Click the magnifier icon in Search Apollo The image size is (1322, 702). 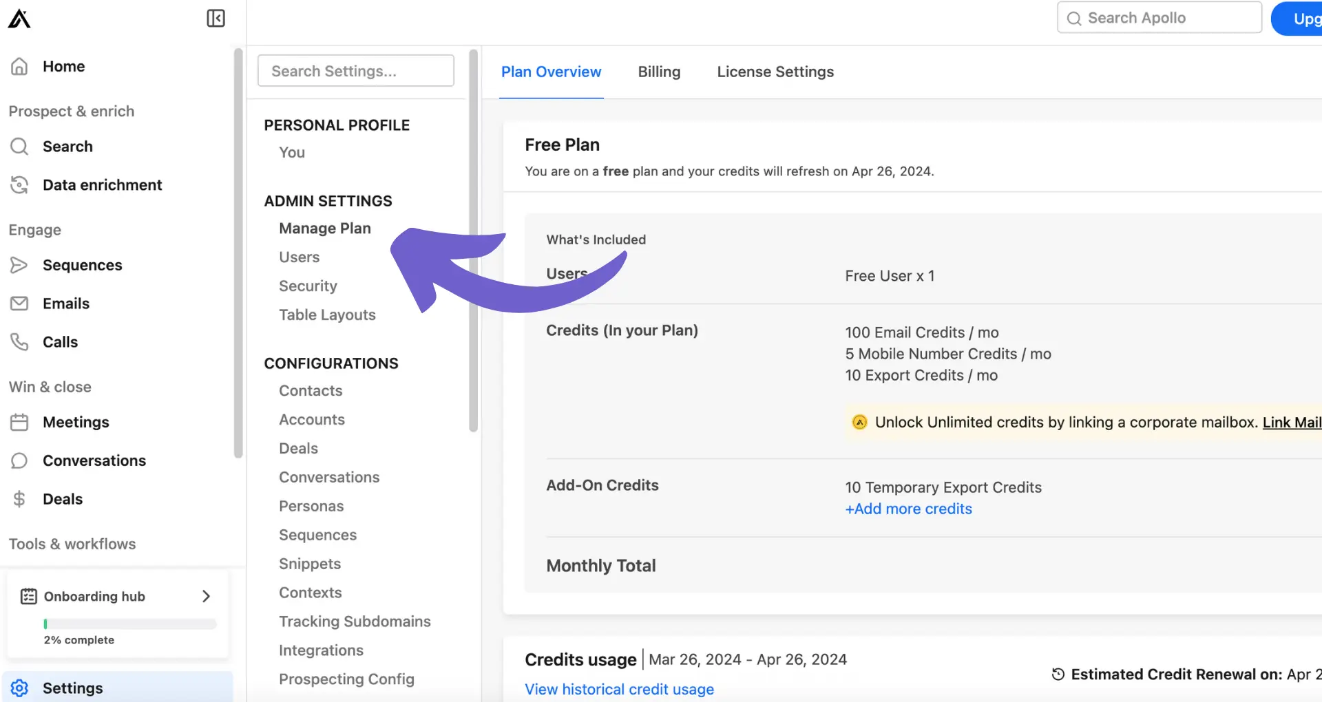tap(1073, 19)
